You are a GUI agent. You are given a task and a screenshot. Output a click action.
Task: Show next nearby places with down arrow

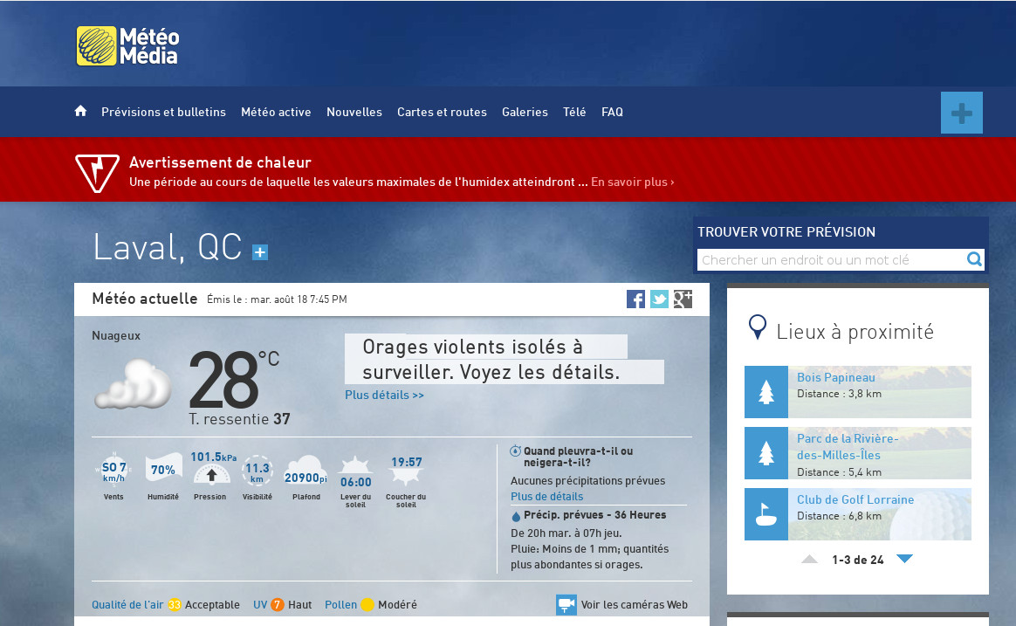(x=904, y=559)
